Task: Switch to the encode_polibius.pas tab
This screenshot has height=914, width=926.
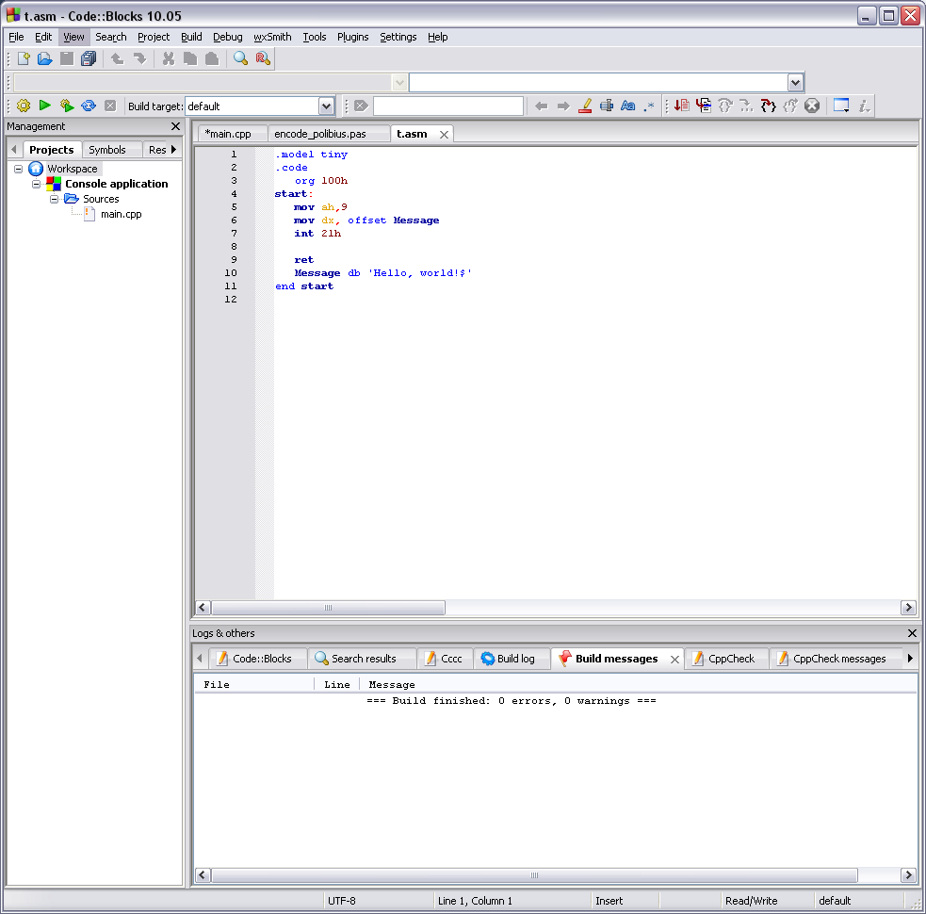Action: [x=319, y=134]
